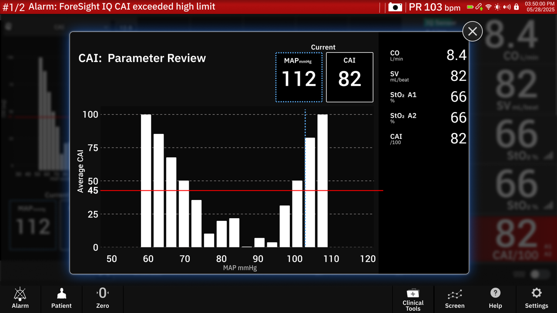Open the Alarm silence menu
This screenshot has height=313, width=557.
(20, 298)
